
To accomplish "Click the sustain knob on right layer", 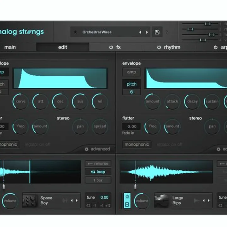I will pyautogui.click(x=212, y=101).
